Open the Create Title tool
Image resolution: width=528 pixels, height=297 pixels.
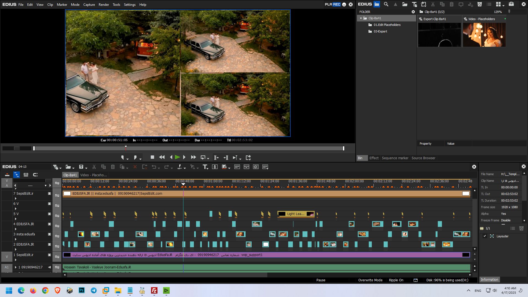click(205, 167)
